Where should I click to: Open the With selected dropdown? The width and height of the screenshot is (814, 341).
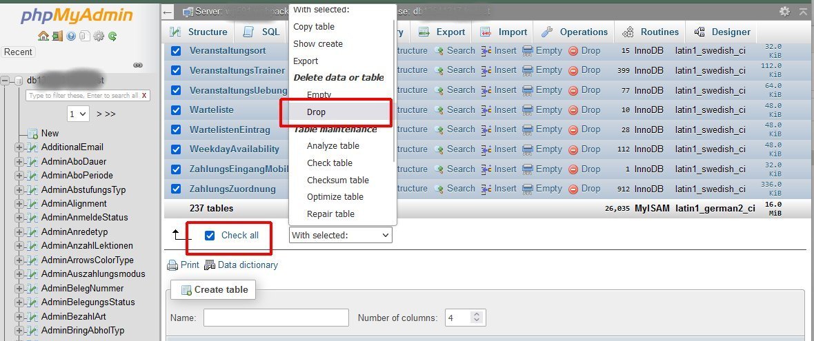(x=340, y=236)
